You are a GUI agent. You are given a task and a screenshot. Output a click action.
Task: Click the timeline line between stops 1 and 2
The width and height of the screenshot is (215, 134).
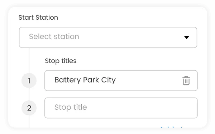pyautogui.click(x=29, y=94)
